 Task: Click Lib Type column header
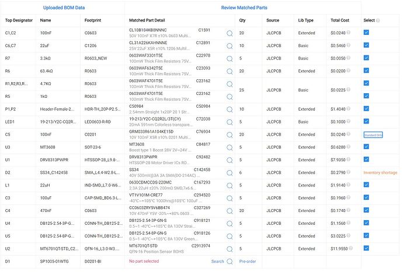(305, 20)
